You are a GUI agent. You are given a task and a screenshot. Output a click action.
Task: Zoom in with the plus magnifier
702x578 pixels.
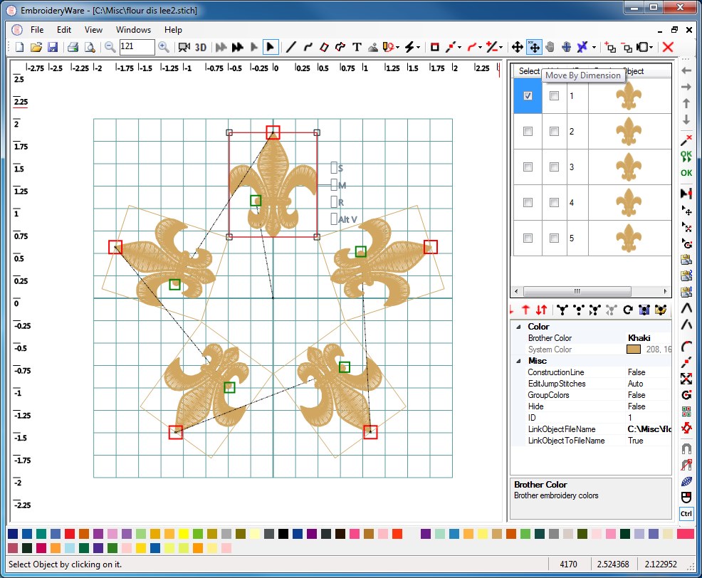[164, 47]
